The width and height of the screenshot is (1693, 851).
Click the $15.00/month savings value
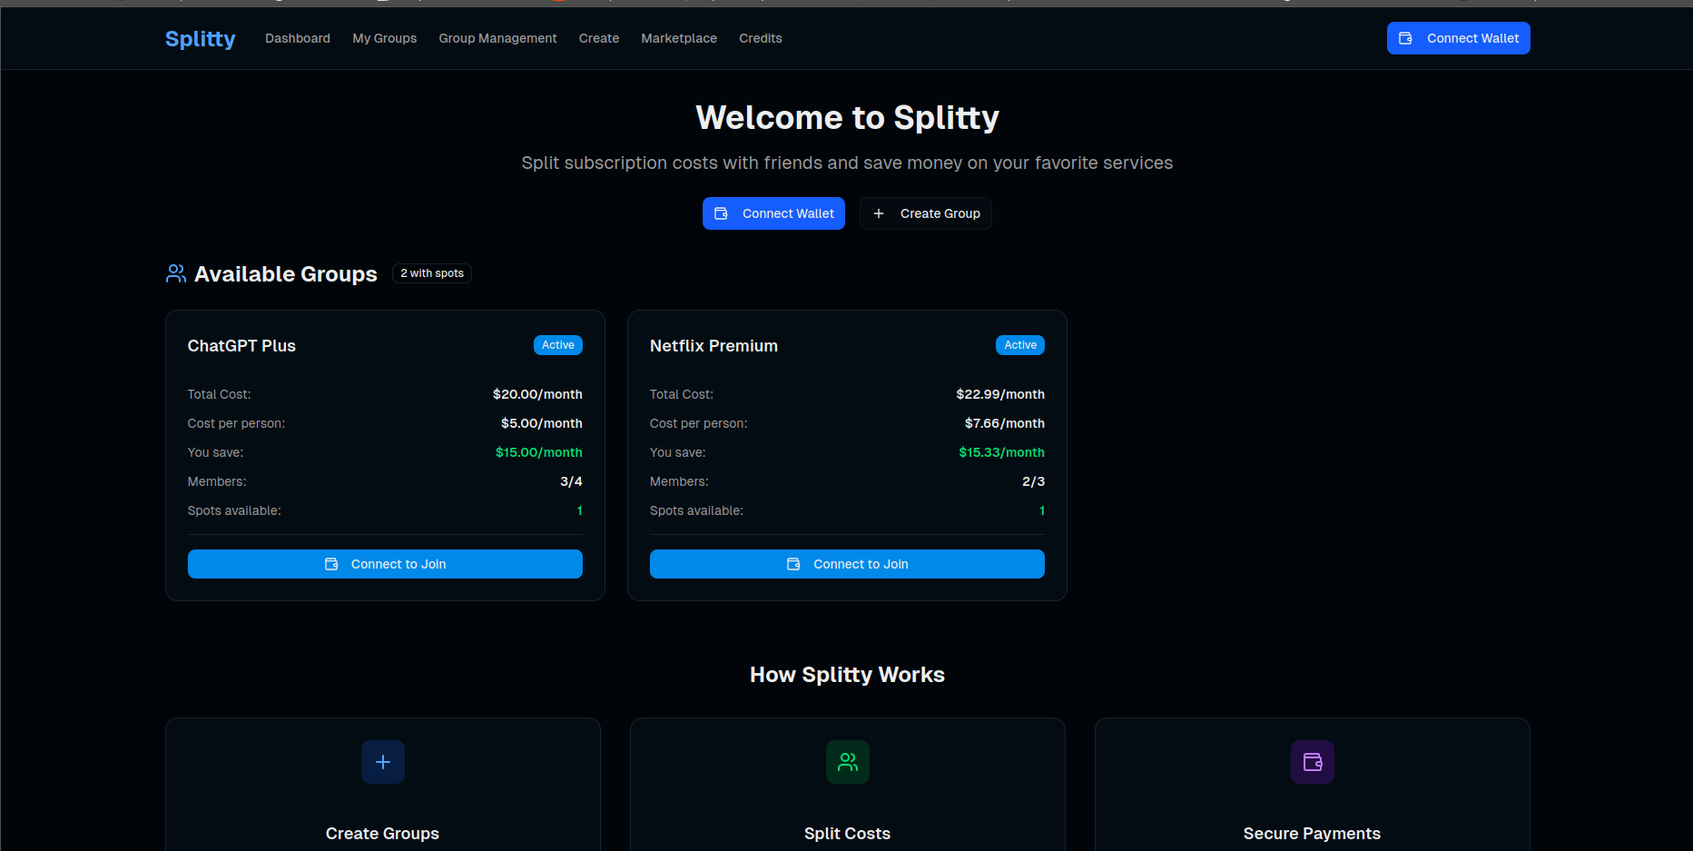click(x=539, y=452)
